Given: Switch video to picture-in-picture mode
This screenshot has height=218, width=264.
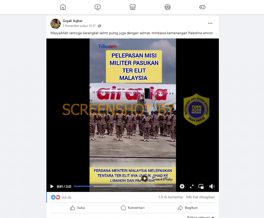Looking at the screenshot, I should click(201, 186).
